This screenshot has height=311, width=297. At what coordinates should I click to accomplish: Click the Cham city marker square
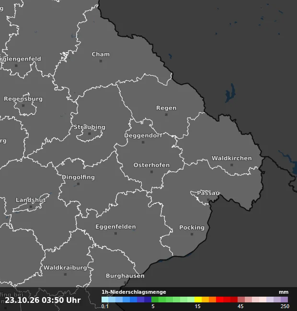[x=101, y=61]
